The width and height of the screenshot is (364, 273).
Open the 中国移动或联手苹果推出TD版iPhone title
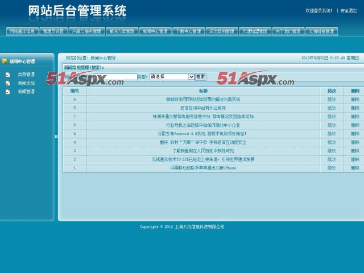pos(203,168)
